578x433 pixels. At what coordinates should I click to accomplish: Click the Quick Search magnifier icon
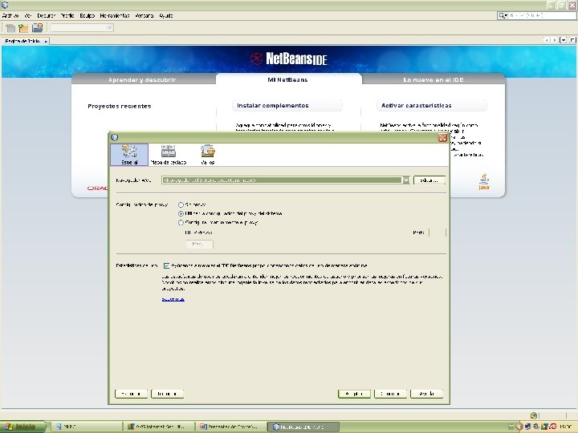(x=503, y=15)
